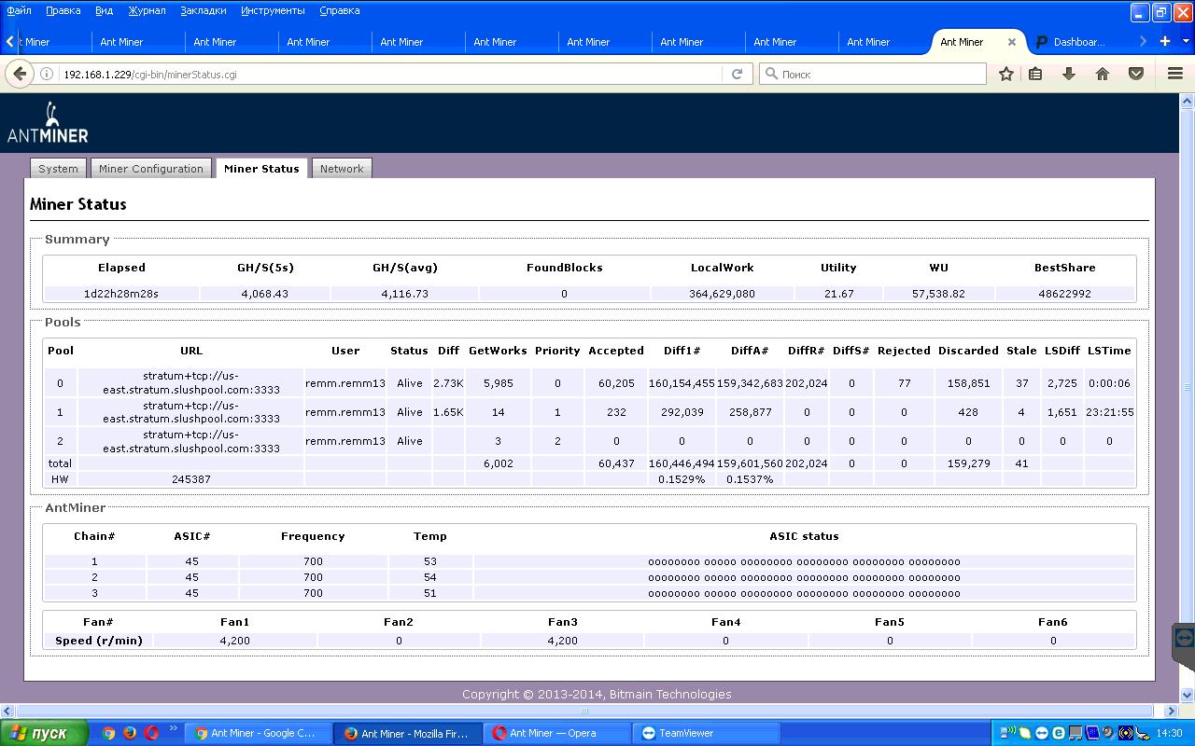1195x746 pixels.
Task: Click the Fan1 column header
Action: [235, 622]
